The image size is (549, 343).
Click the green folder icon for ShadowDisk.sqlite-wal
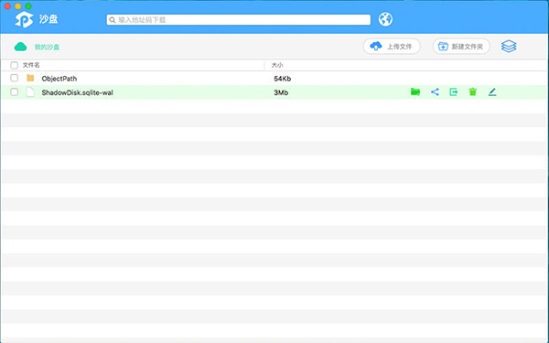click(x=415, y=92)
